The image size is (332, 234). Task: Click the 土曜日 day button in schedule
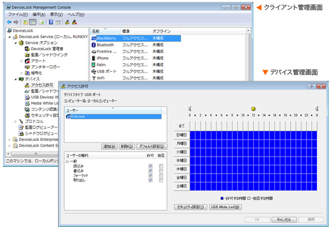click(x=182, y=186)
